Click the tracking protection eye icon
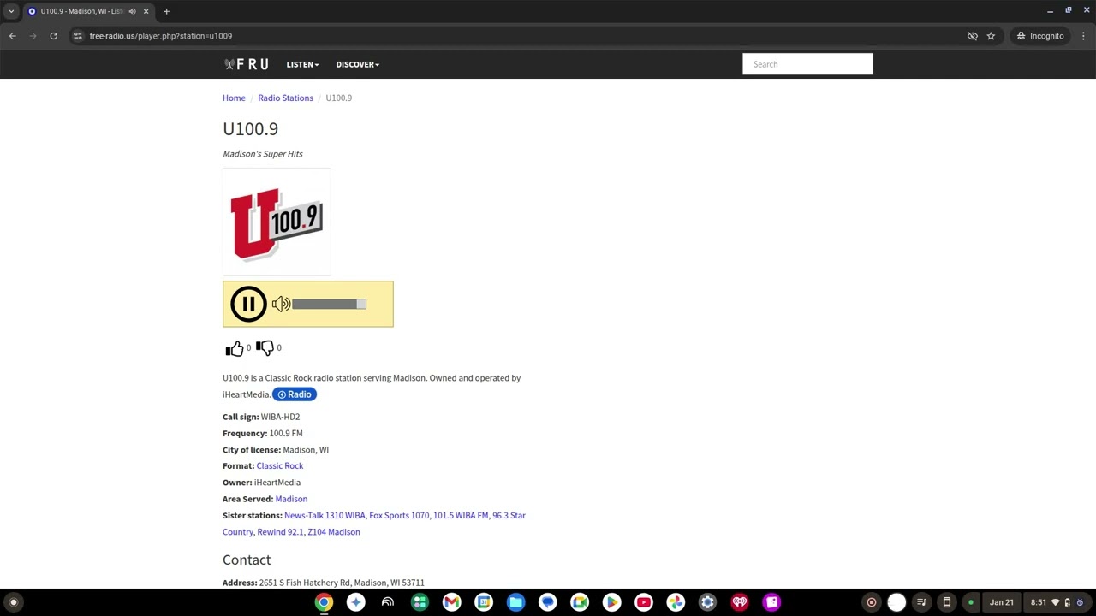 972,36
